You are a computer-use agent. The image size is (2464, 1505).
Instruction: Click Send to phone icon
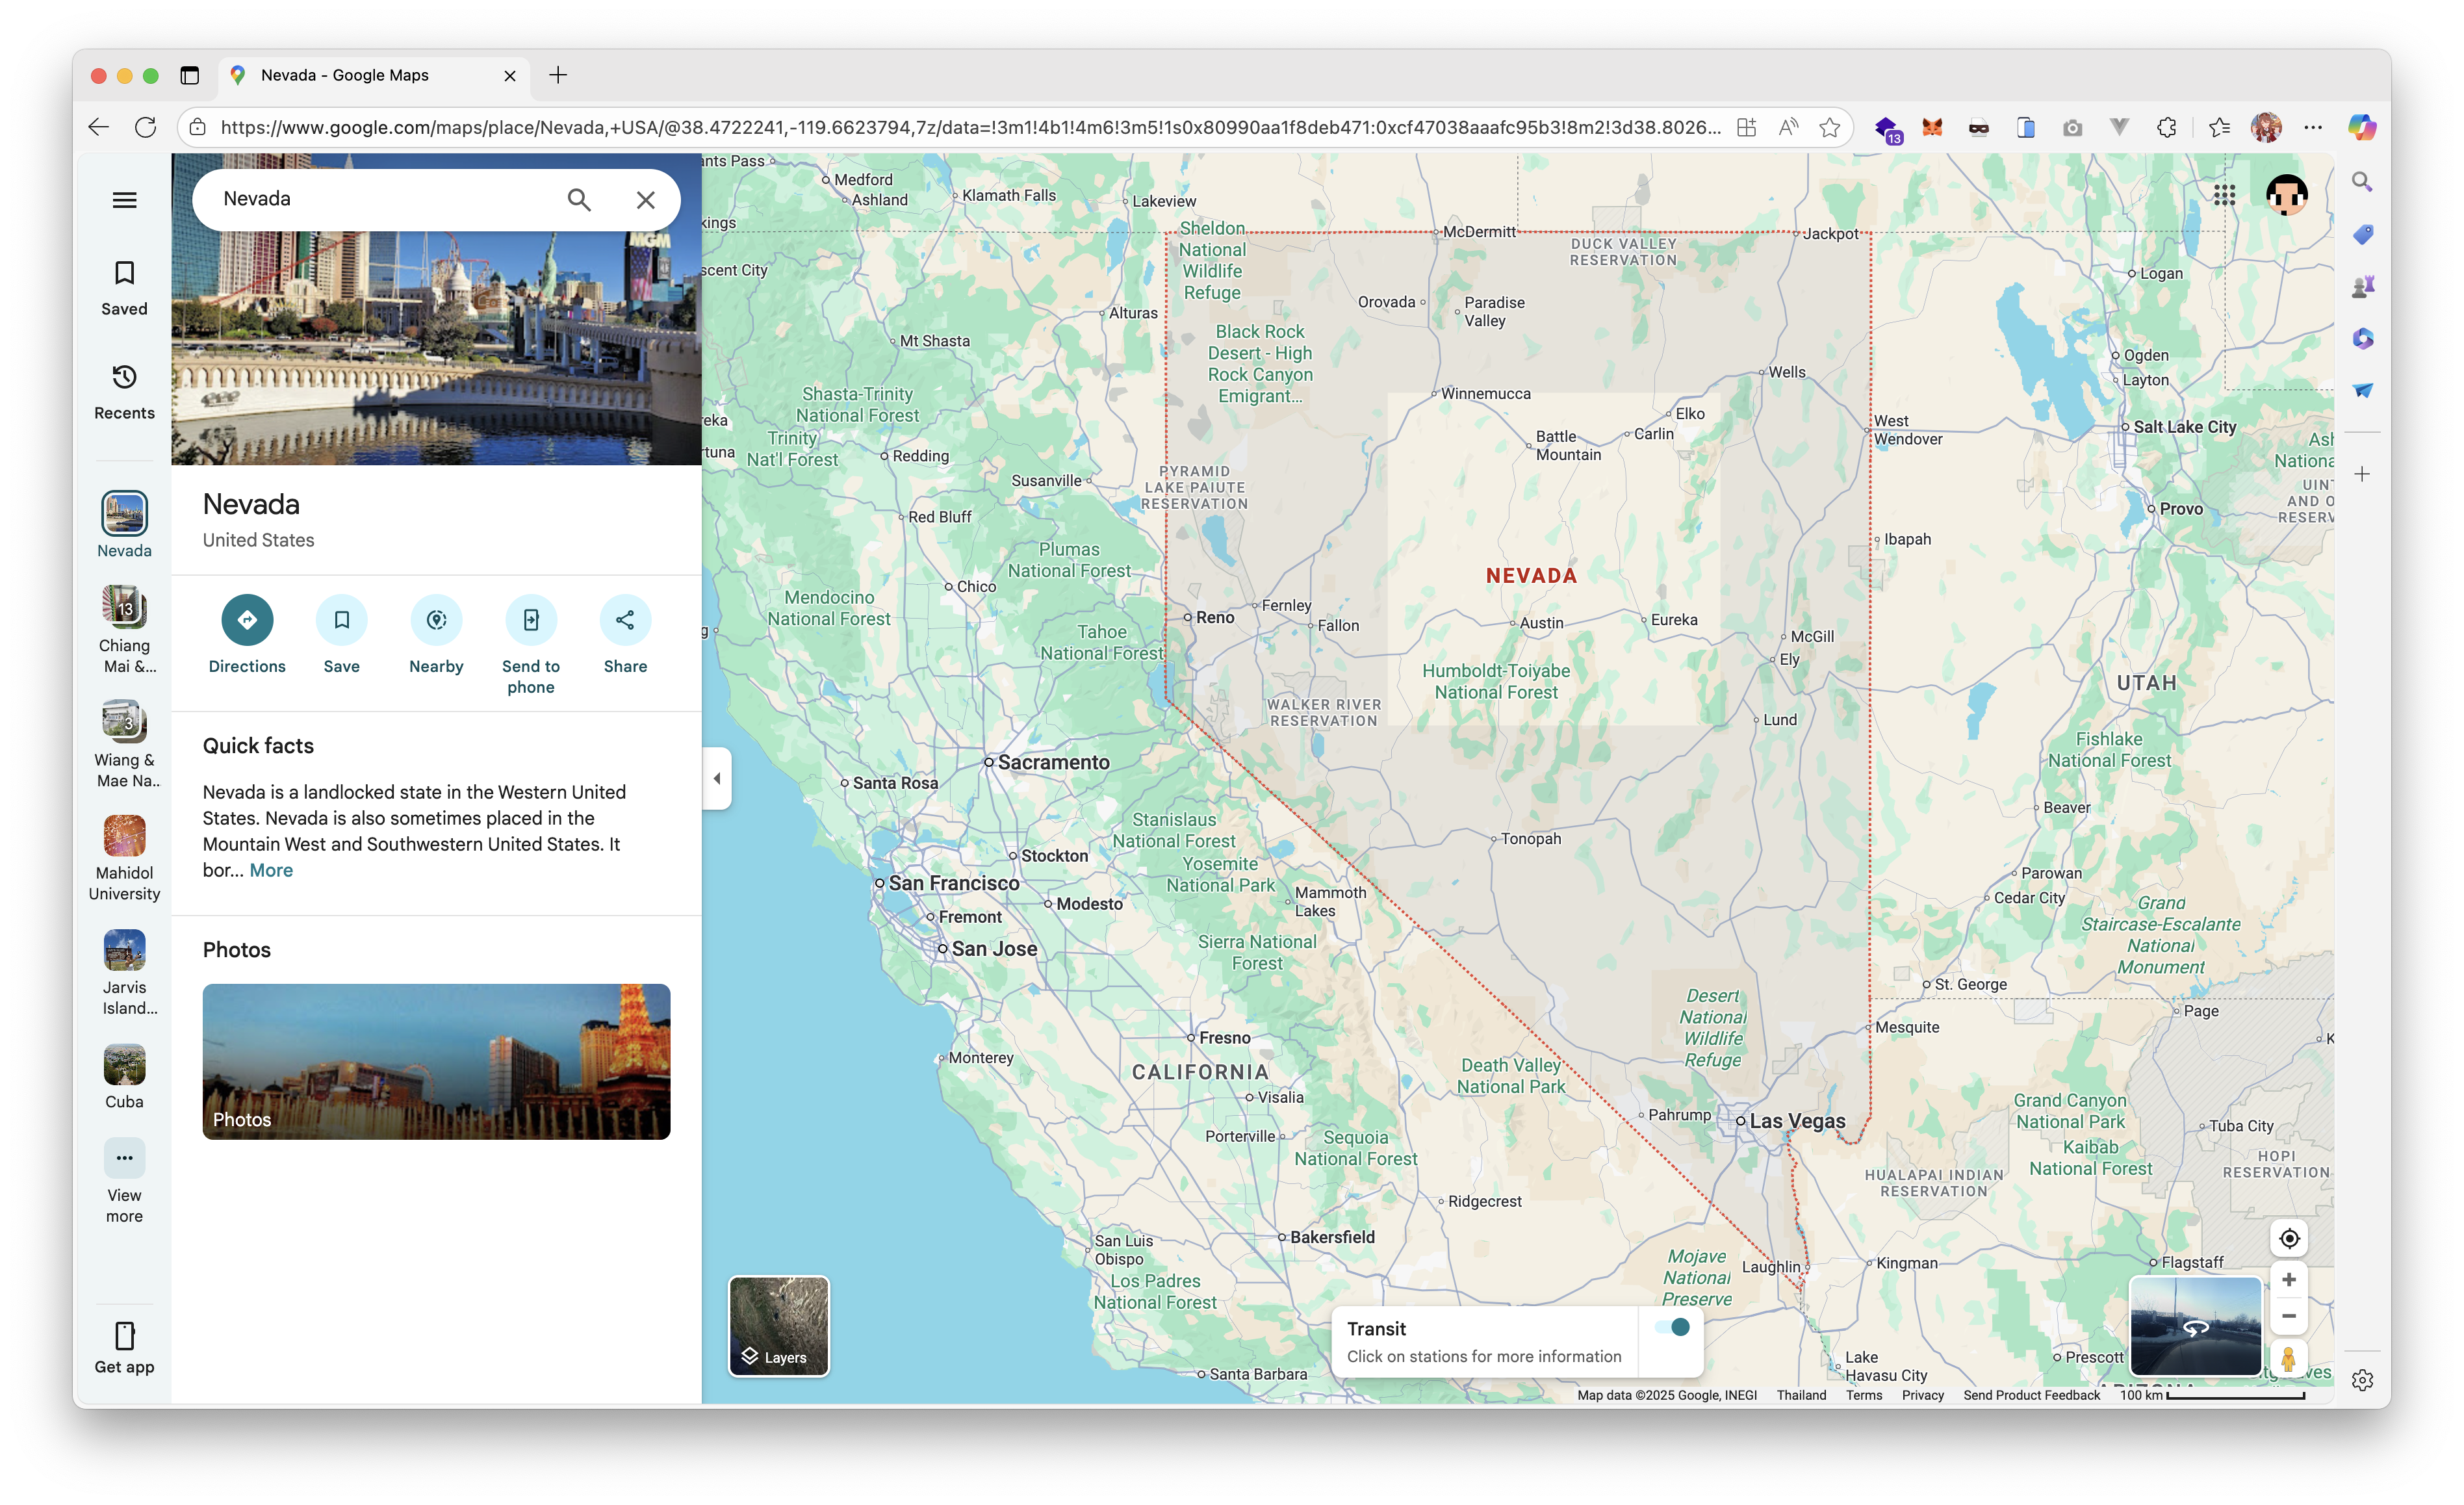(531, 620)
